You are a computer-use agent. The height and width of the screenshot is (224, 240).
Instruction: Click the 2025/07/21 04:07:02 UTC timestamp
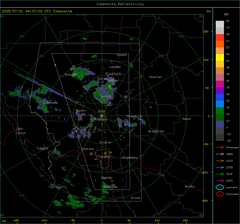[x=22, y=11]
